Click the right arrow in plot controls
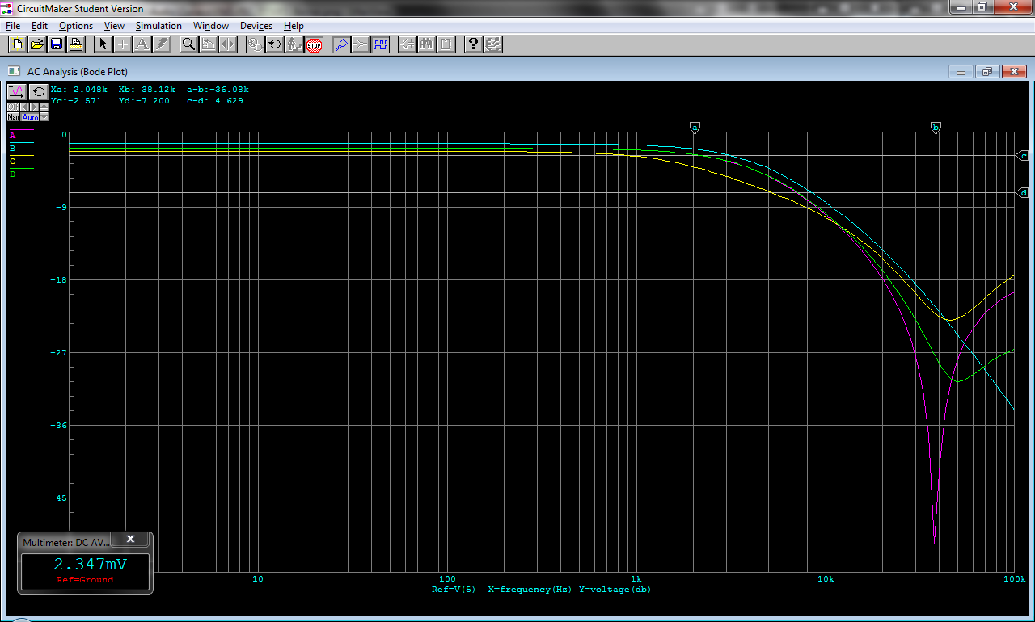 (34, 107)
